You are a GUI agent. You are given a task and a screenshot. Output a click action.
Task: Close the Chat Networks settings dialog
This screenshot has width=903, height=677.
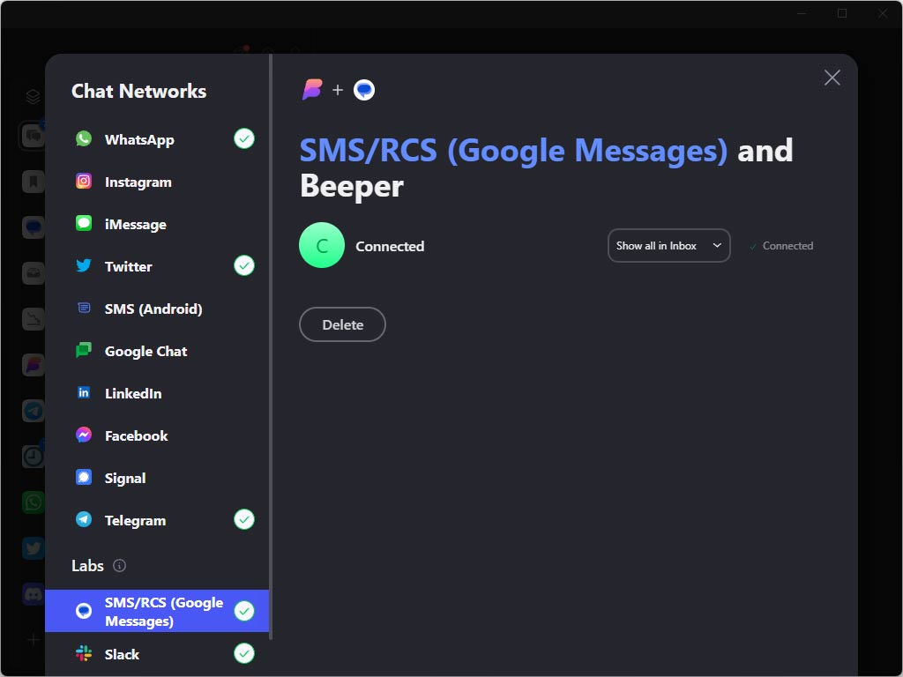(832, 78)
